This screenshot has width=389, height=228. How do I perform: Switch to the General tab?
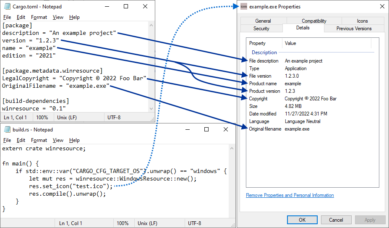click(263, 21)
